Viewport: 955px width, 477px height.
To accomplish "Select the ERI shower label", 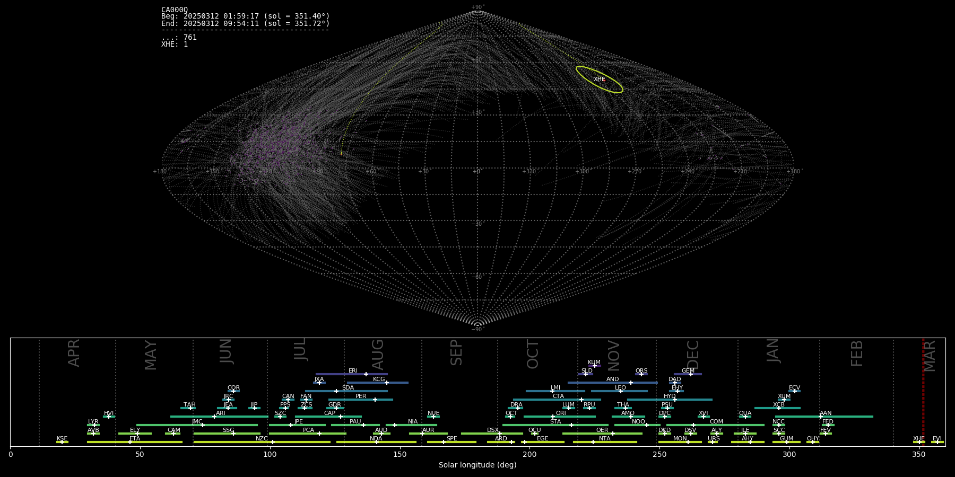I will coord(353,371).
